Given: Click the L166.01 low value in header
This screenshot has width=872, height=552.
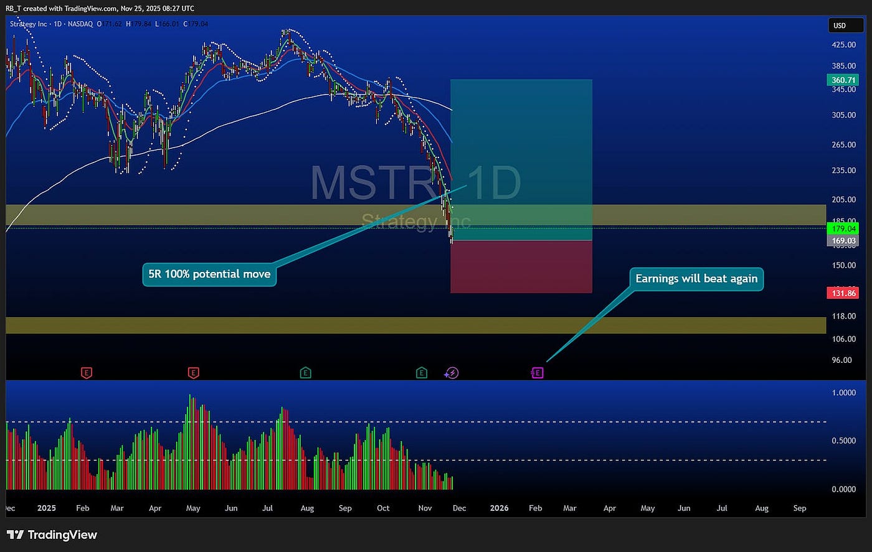Looking at the screenshot, I should pos(168,24).
